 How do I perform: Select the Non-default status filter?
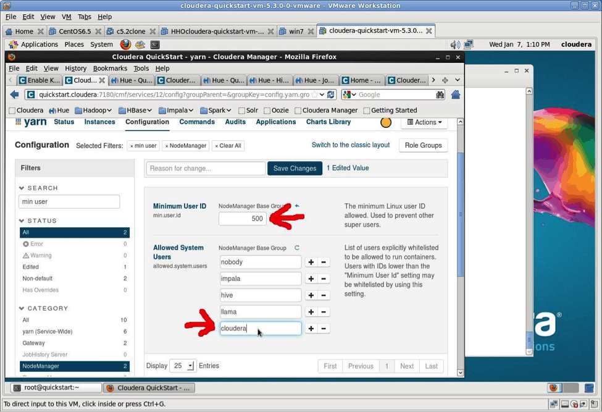[38, 279]
